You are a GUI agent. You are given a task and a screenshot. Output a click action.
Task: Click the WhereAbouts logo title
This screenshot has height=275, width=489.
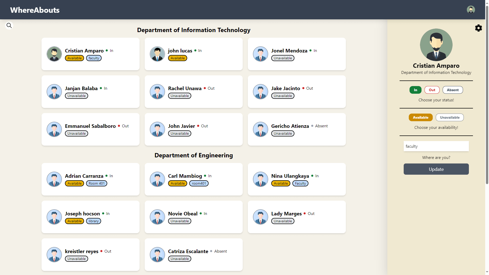point(35,10)
